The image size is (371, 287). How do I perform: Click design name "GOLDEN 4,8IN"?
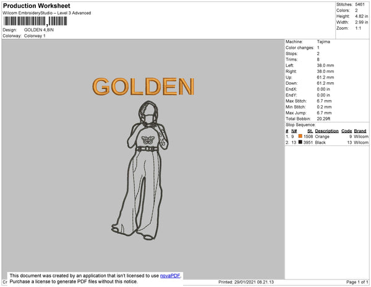coord(39,30)
